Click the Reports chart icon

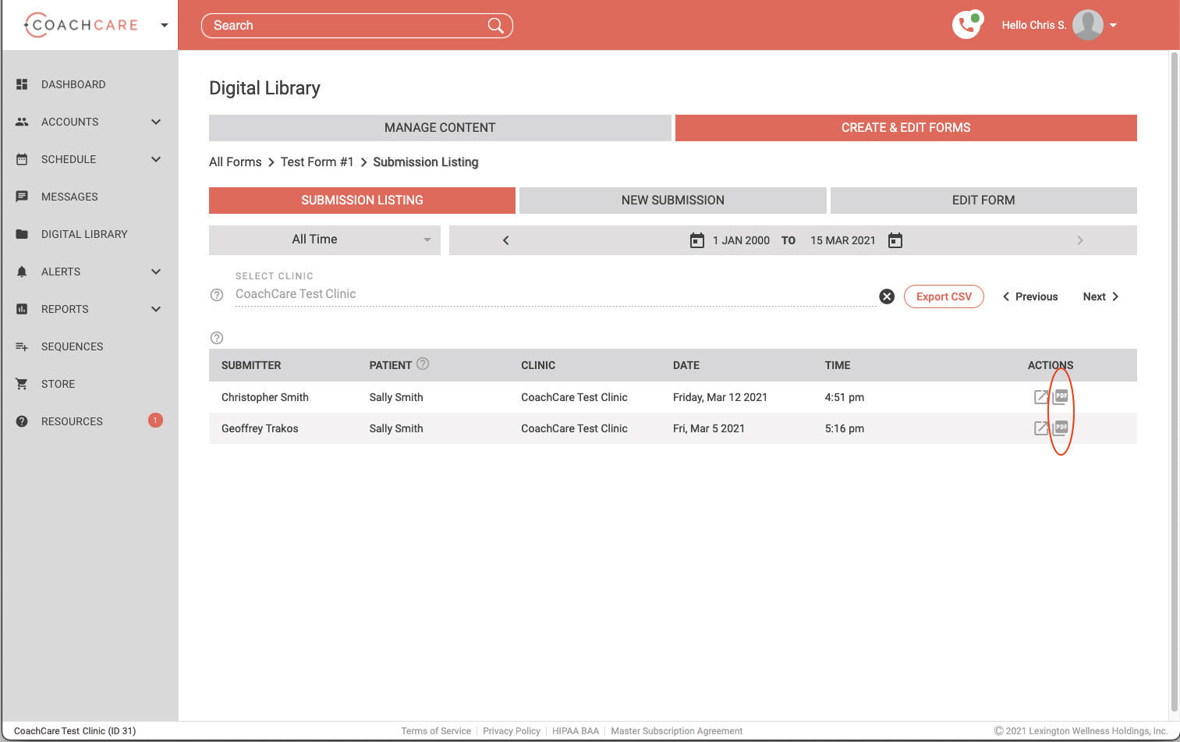click(22, 309)
